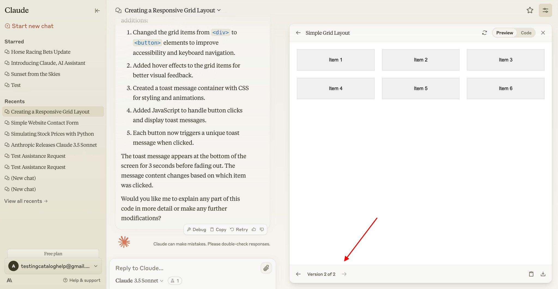Open the Anthropic logo link at the sidebar bottom
The image size is (558, 289).
(9, 280)
